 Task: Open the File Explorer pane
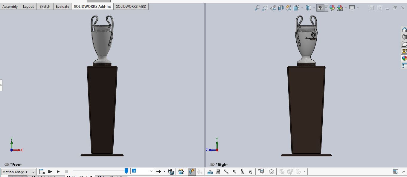[x=404, y=44]
